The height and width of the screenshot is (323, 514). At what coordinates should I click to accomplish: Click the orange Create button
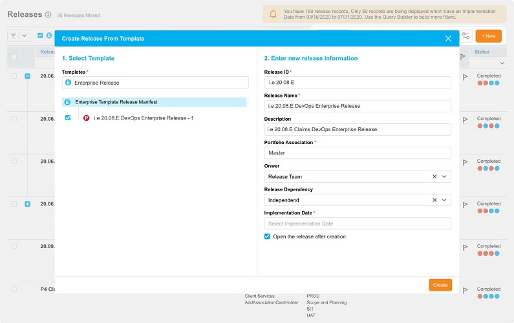coord(440,285)
